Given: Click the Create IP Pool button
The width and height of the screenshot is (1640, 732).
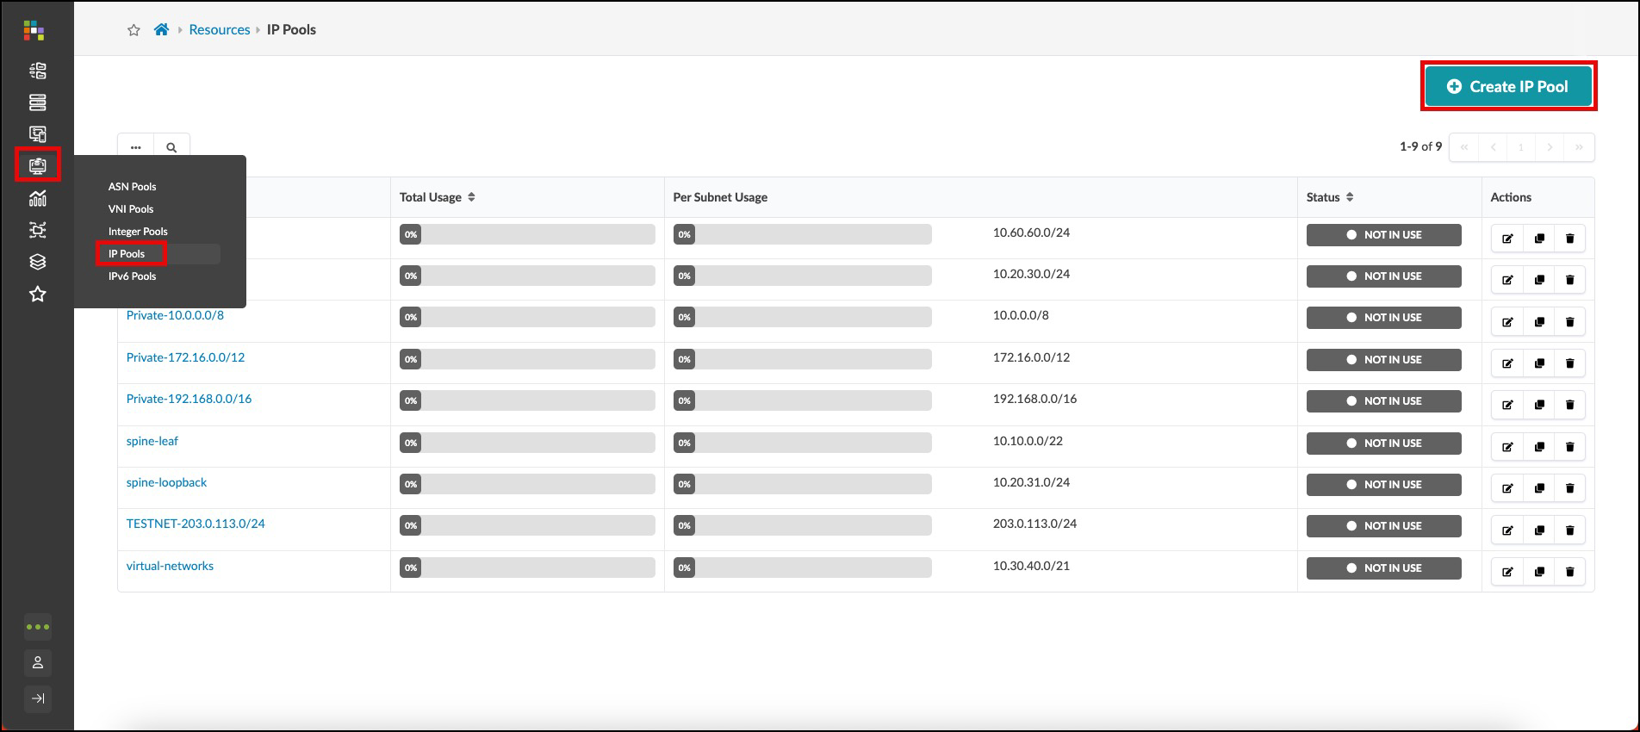Looking at the screenshot, I should click(x=1507, y=86).
